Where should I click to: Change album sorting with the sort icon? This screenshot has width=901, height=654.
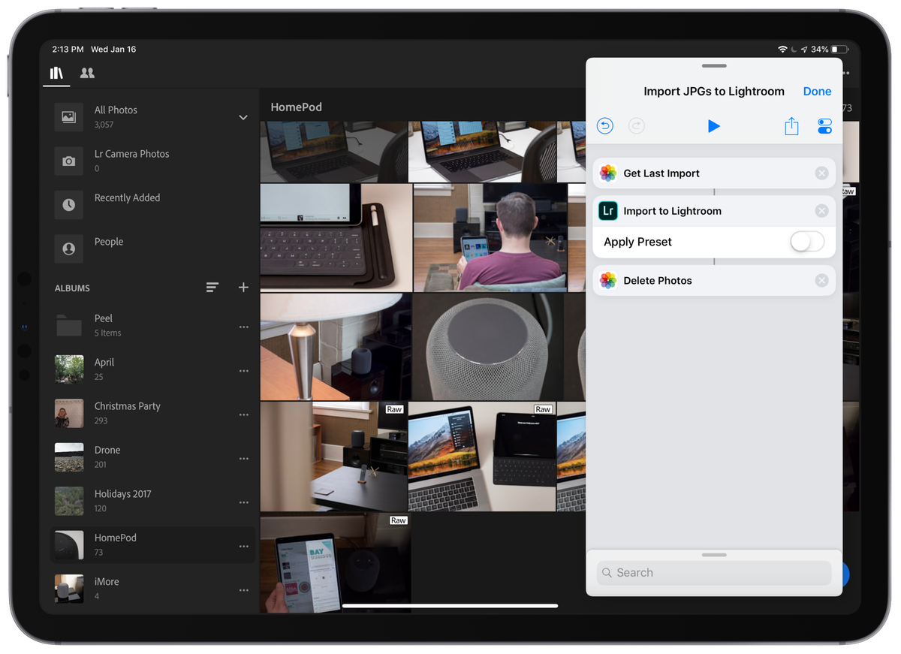(x=212, y=287)
